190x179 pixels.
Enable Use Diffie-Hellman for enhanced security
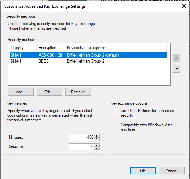click(116, 111)
